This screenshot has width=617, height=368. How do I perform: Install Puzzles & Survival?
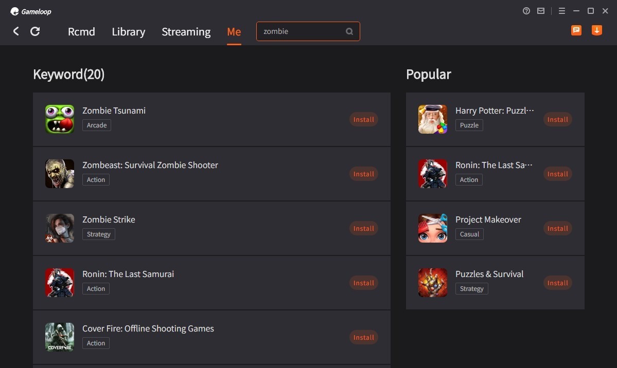tap(558, 283)
